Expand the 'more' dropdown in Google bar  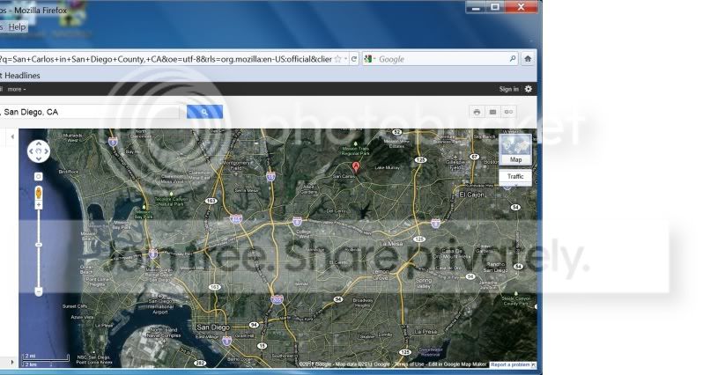coord(18,89)
